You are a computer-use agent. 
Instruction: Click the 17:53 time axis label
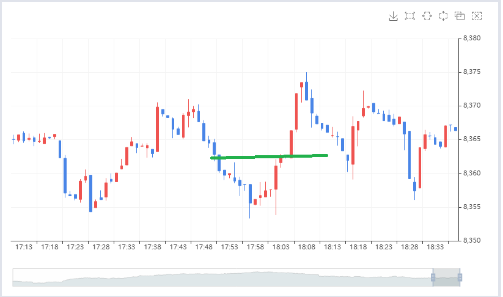[x=230, y=247]
